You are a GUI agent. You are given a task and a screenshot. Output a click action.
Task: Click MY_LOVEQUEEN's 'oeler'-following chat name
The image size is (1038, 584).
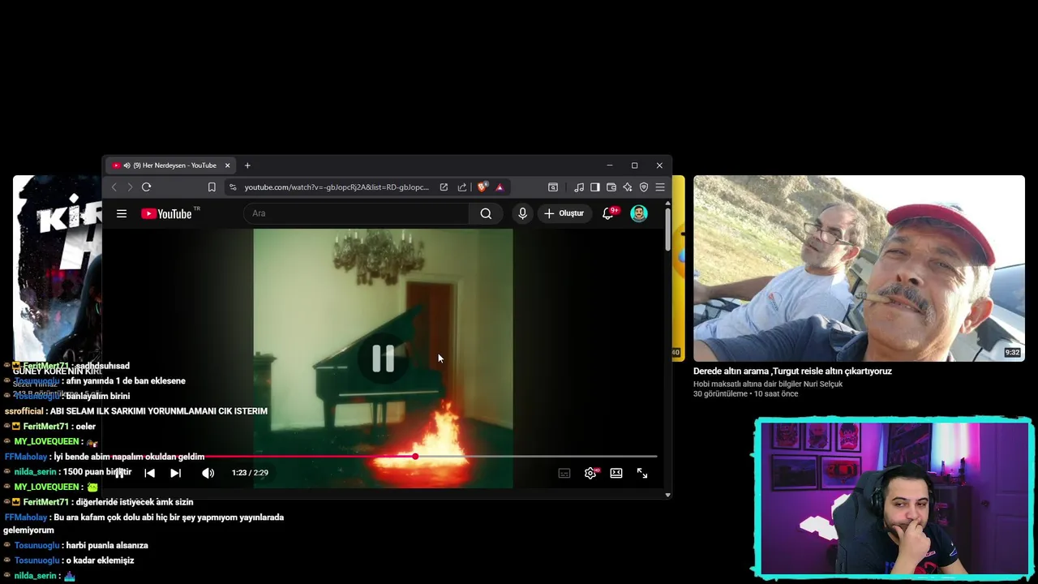point(46,441)
